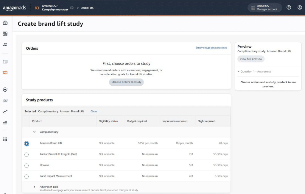This screenshot has width=305, height=194.
Task: Open the creatives image icon in sidebar
Action: pyautogui.click(x=5, y=101)
